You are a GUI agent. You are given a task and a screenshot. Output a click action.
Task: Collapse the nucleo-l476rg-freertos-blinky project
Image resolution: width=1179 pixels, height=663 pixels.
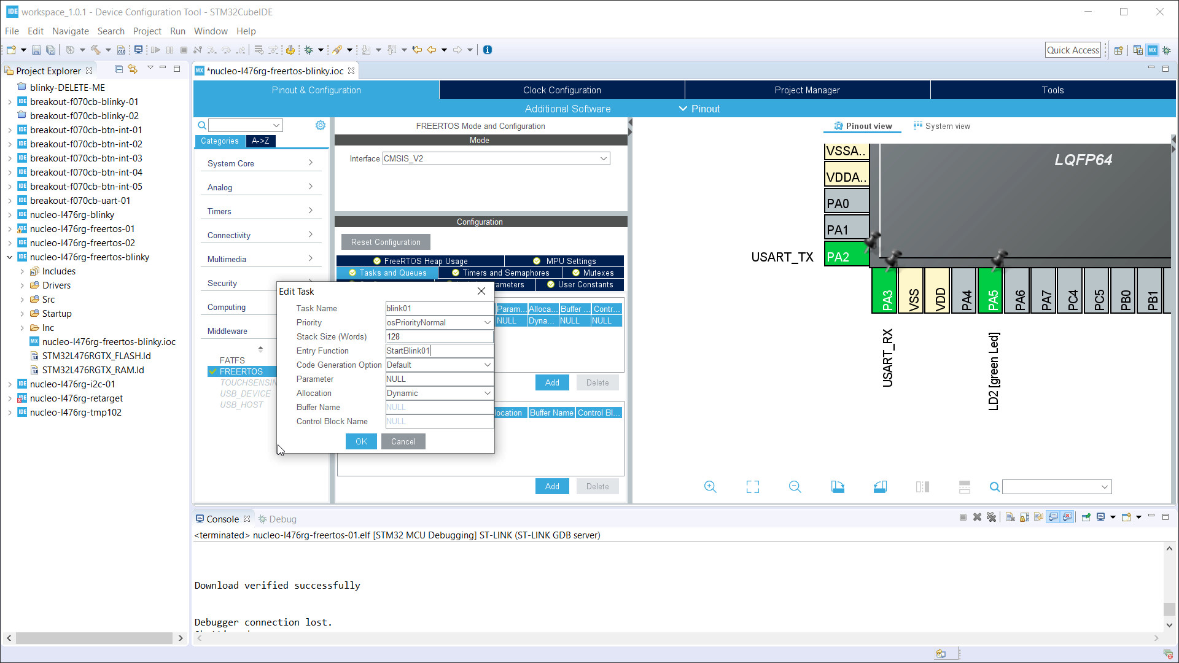(x=10, y=257)
